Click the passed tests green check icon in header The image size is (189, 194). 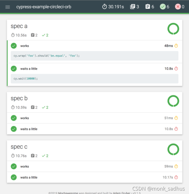coord(163,7)
